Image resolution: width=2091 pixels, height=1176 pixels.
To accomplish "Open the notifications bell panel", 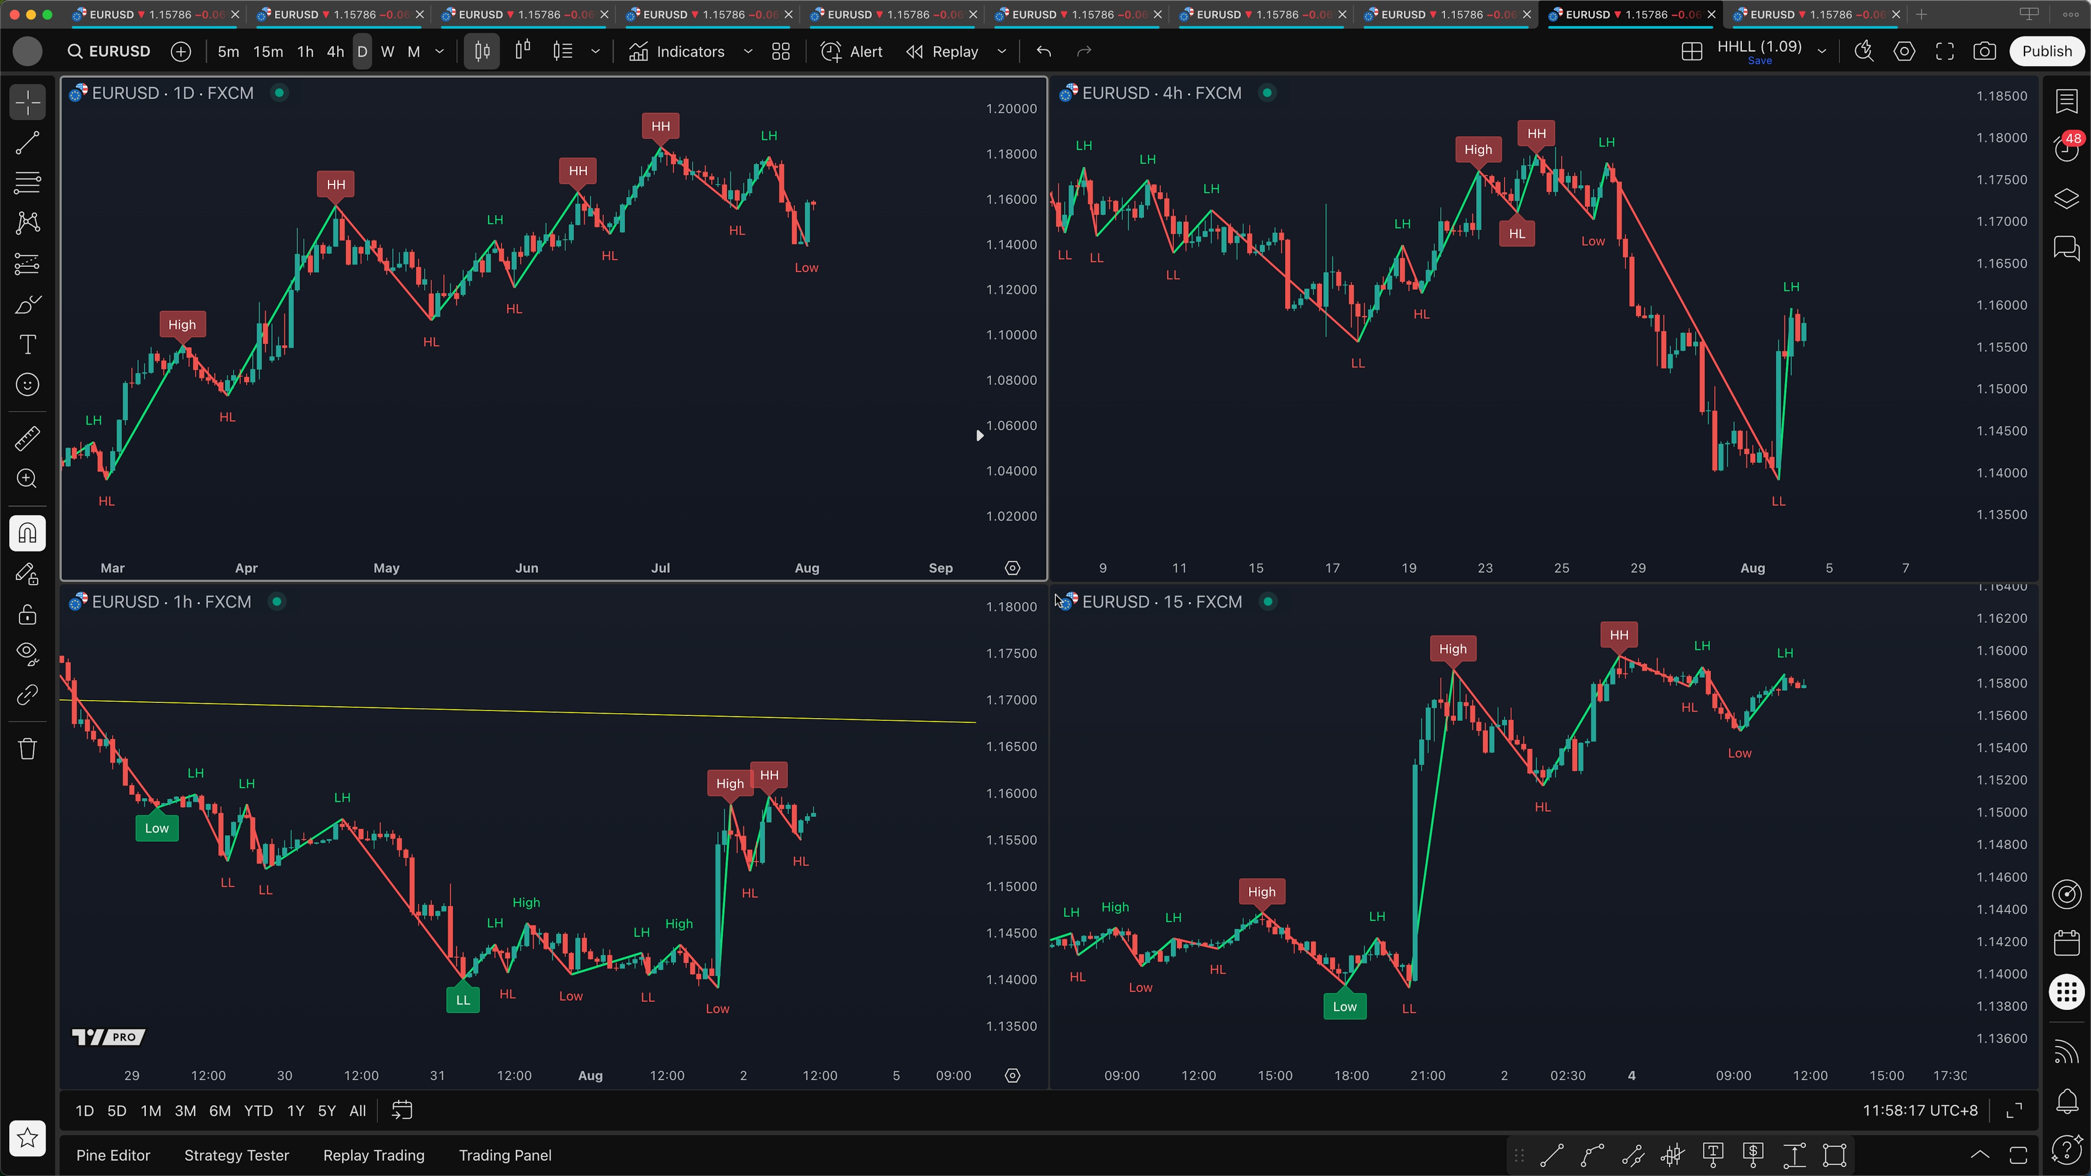I will pos(2066,1101).
